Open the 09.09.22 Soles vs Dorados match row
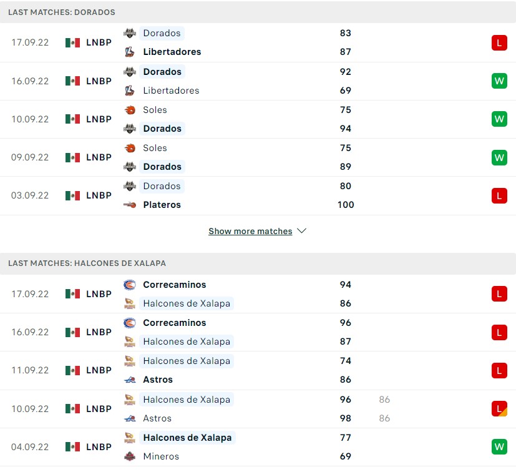 [250, 157]
